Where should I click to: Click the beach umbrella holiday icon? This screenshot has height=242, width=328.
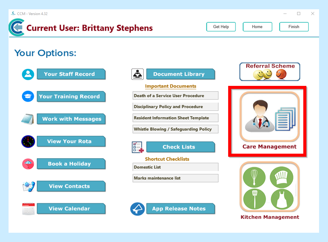click(x=28, y=164)
